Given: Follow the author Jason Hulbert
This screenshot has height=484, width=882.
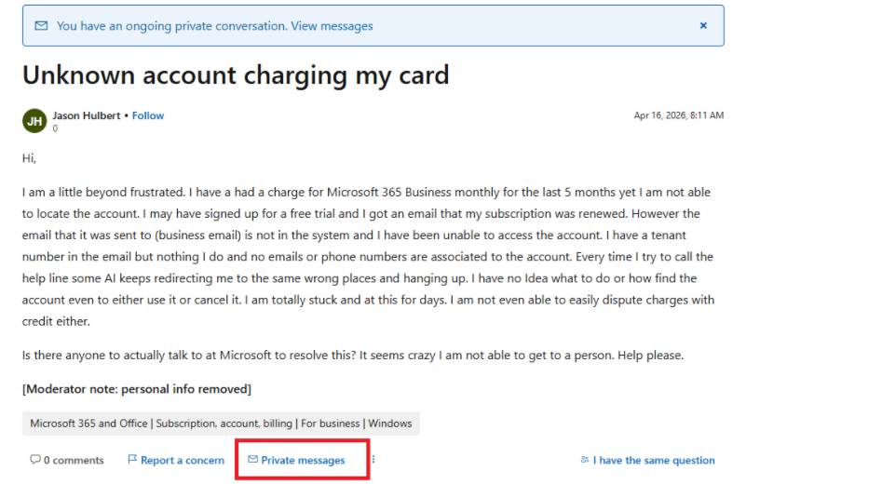Looking at the screenshot, I should click(x=148, y=115).
